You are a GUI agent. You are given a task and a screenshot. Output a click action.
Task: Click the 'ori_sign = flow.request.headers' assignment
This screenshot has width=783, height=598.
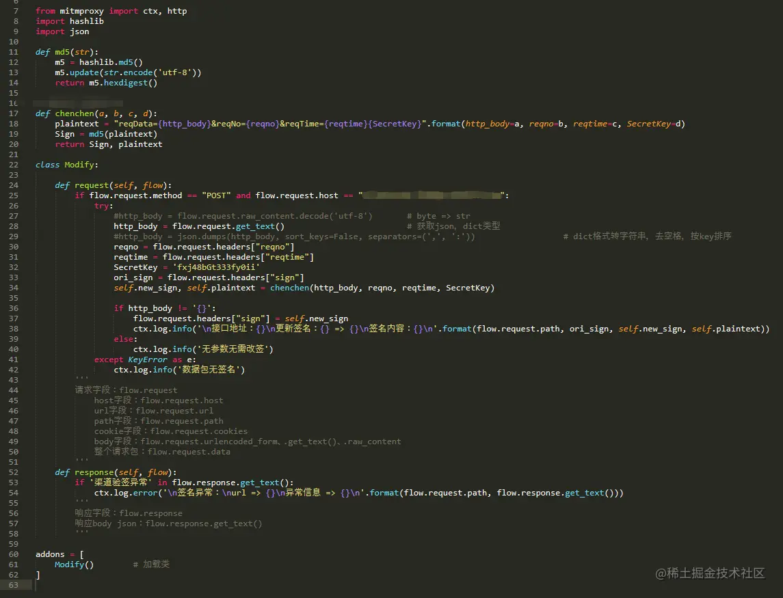(209, 277)
